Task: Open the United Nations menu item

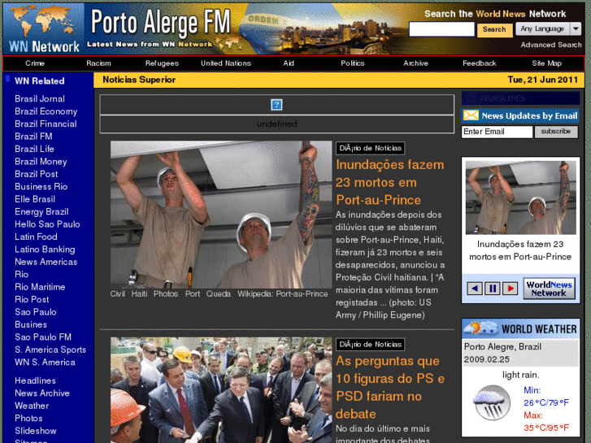Action: click(x=226, y=63)
